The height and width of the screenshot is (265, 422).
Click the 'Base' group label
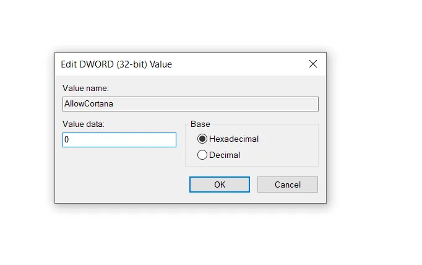coord(200,124)
